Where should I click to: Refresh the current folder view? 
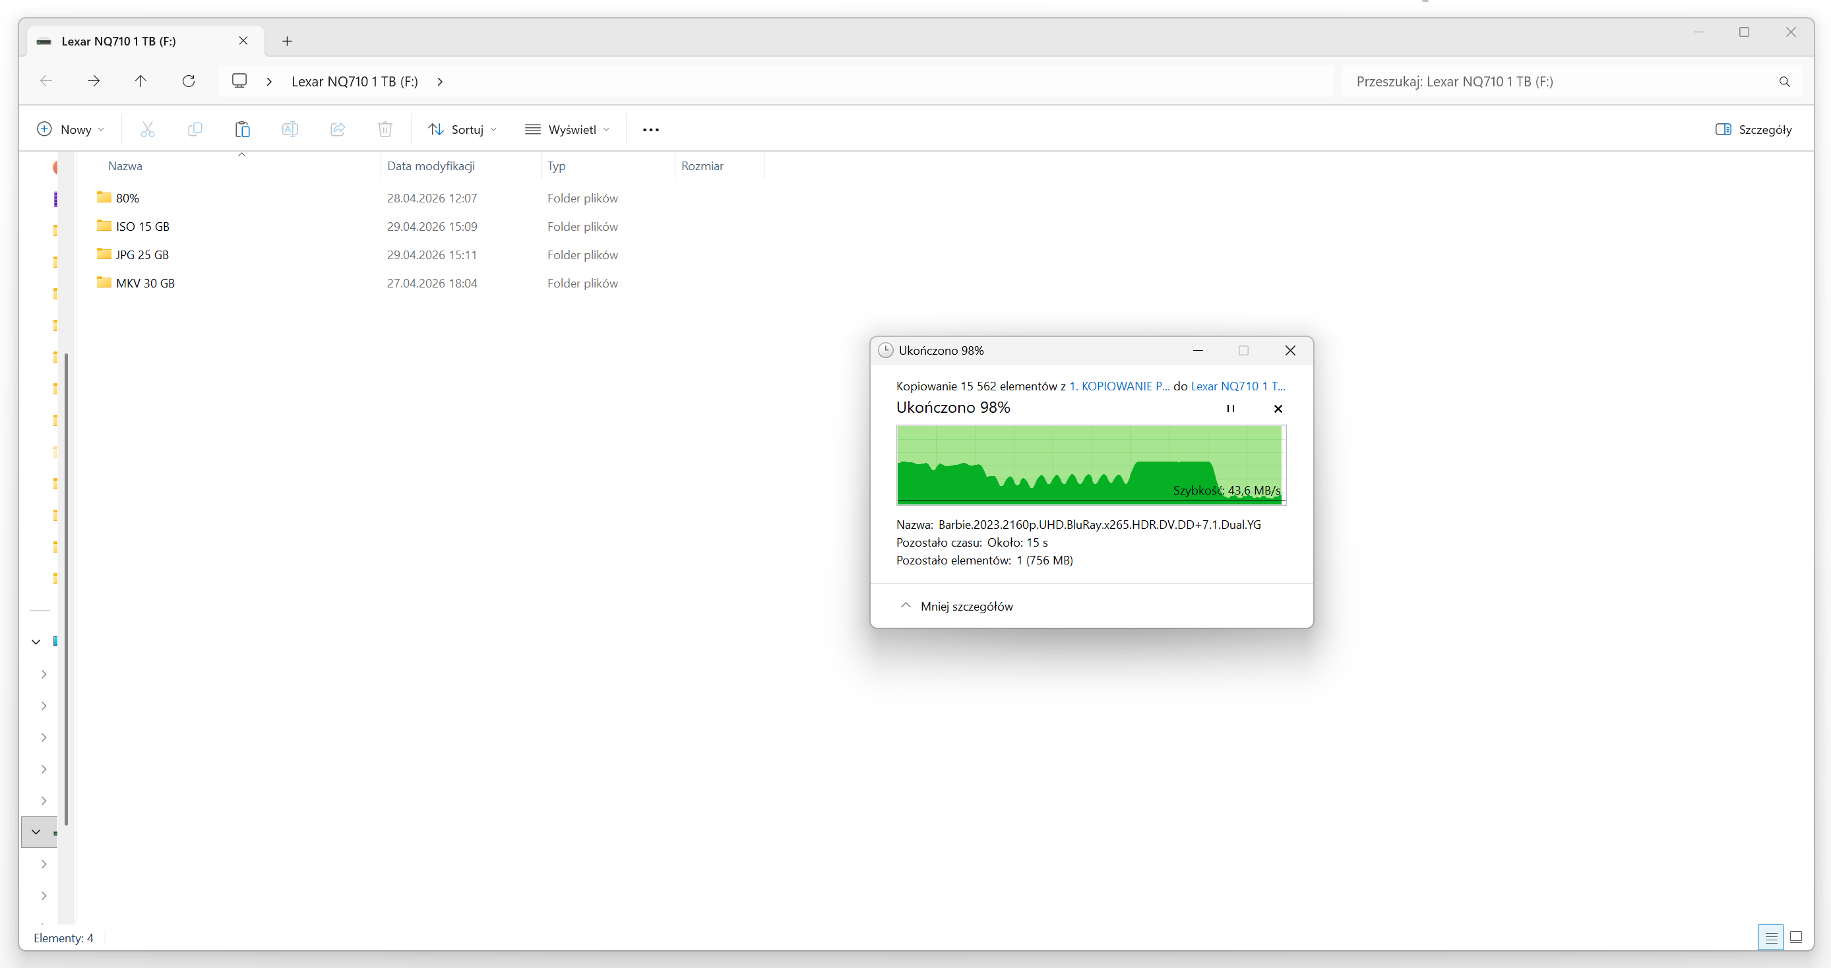[x=189, y=81]
